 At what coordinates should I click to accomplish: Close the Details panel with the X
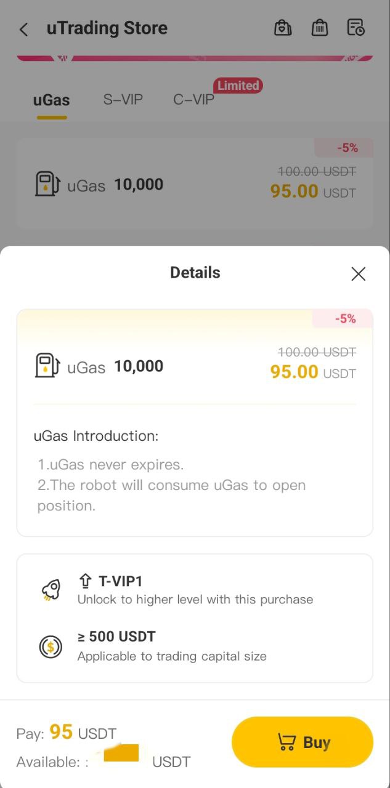[x=358, y=274]
